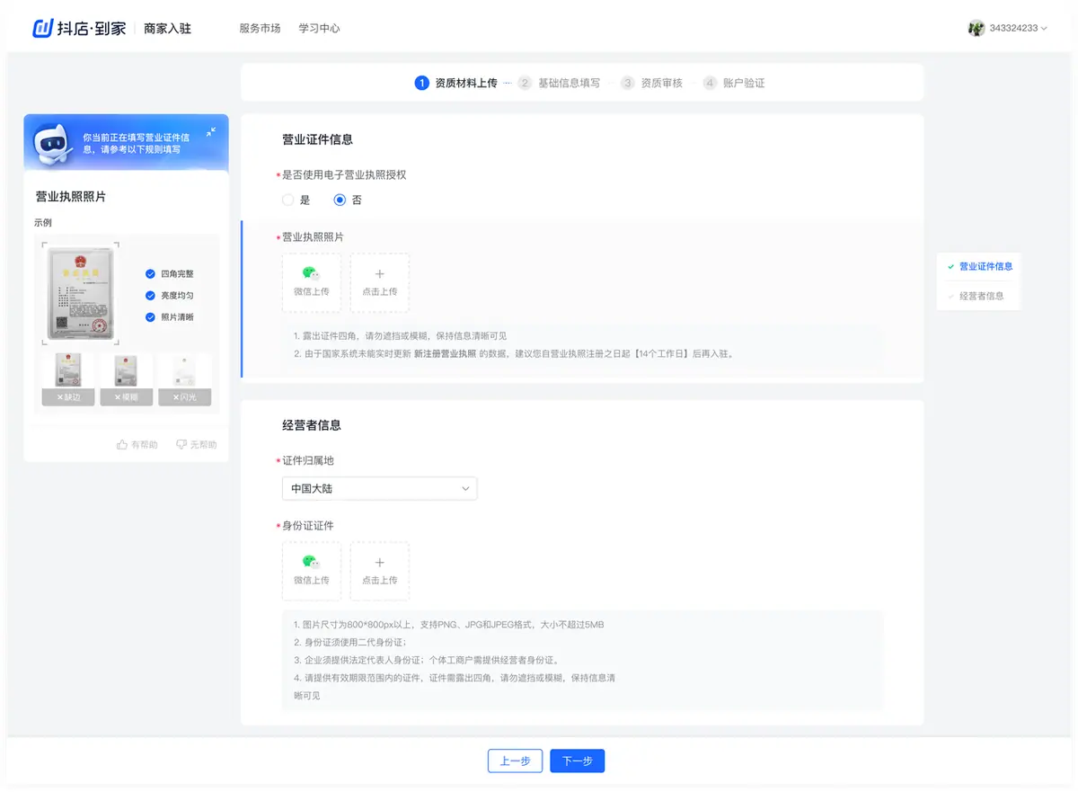The image size is (1078, 792).
Task: Click the 上一步 button
Action: point(515,761)
